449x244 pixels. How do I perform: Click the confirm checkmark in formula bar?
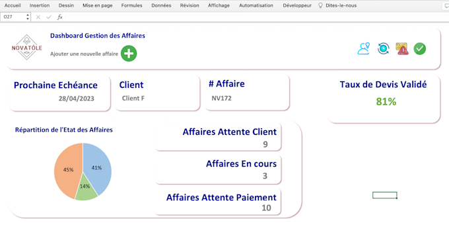pos(49,17)
